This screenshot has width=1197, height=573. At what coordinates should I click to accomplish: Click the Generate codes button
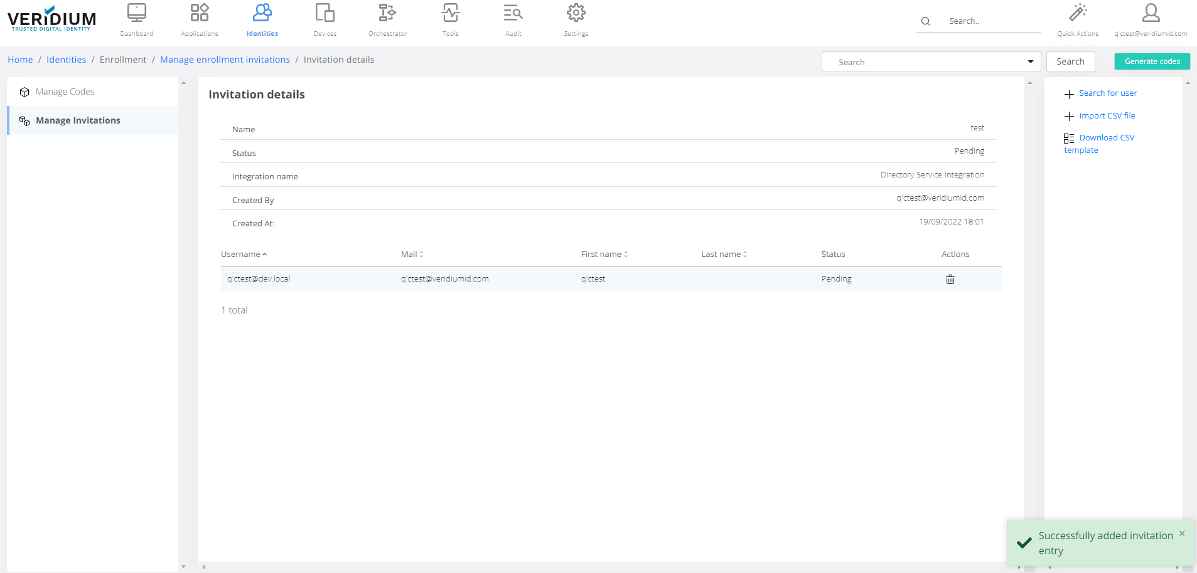coord(1152,61)
